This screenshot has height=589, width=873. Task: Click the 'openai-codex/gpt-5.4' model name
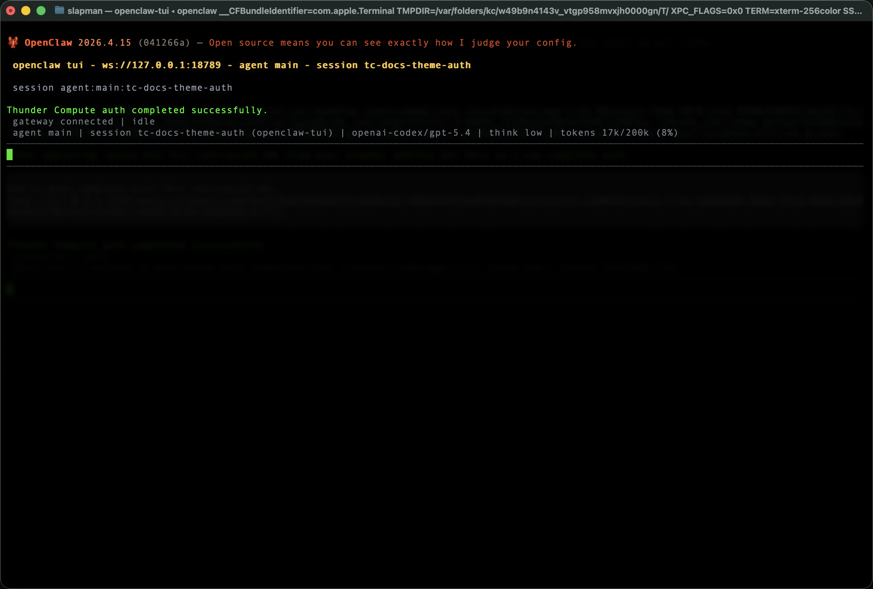tap(411, 133)
